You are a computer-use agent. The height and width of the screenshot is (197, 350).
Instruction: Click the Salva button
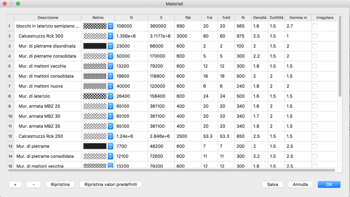pos(272,184)
